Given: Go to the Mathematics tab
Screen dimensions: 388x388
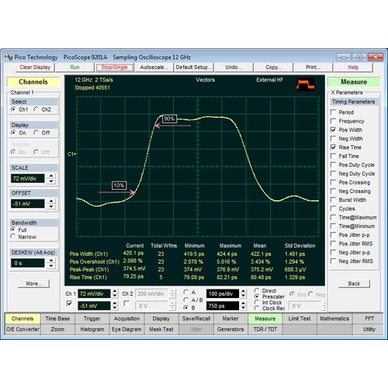Looking at the screenshot, I should point(334,319).
